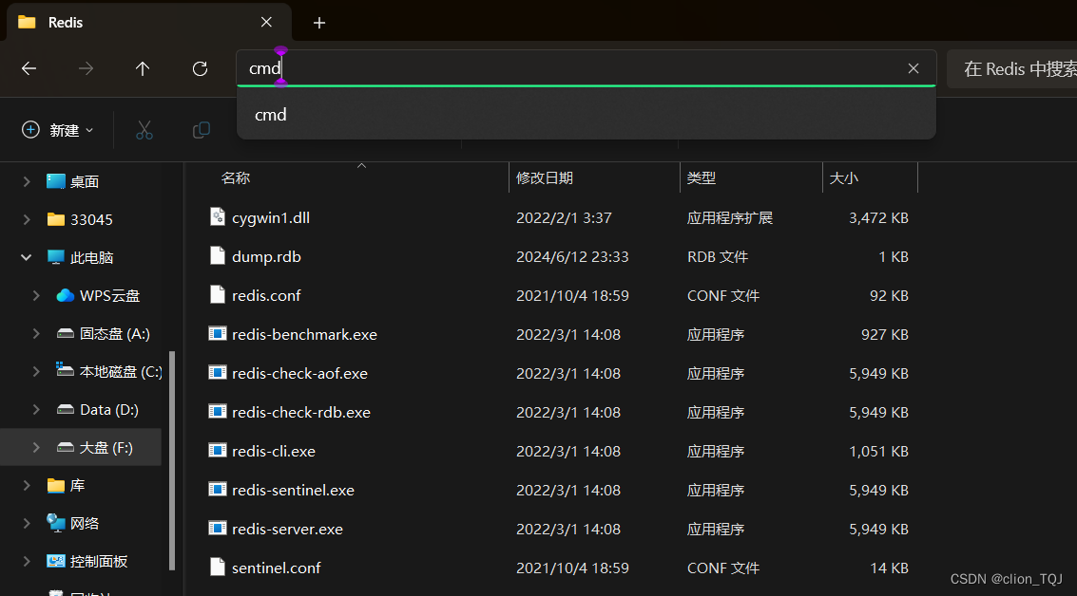Screen dimensions: 1077x596
Task: Select redis-sentinel.exe application icon
Action: 217,490
